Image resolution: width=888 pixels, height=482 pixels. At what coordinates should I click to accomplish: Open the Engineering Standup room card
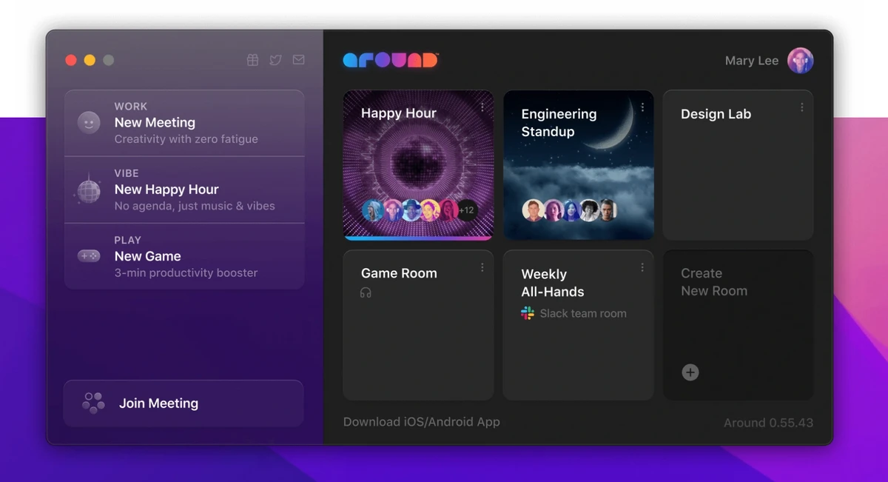579,165
